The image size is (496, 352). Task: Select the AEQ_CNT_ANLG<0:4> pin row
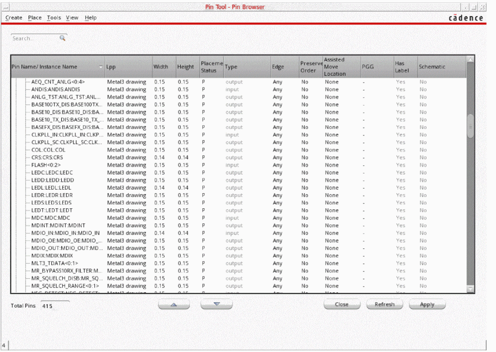238,82
